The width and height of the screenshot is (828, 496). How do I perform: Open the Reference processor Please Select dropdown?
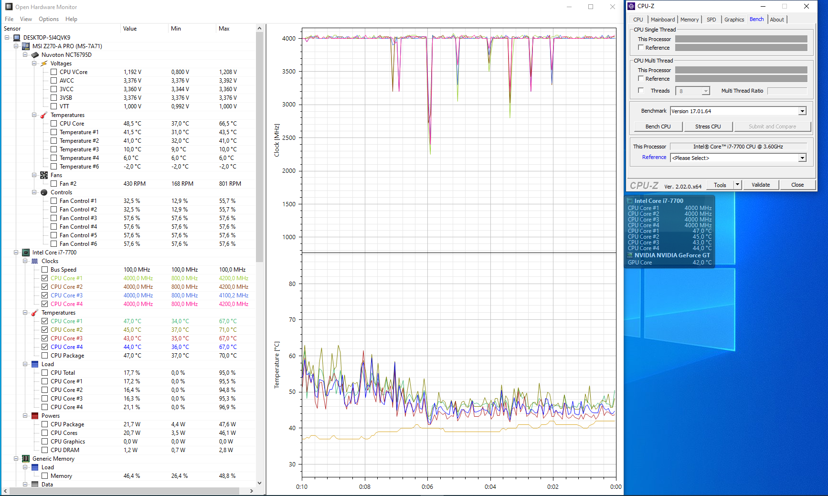(x=802, y=158)
